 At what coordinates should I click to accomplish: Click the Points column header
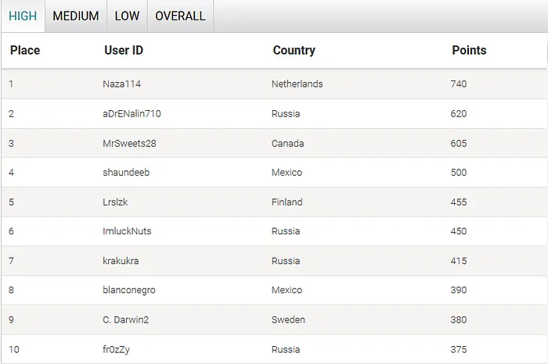[x=469, y=51]
